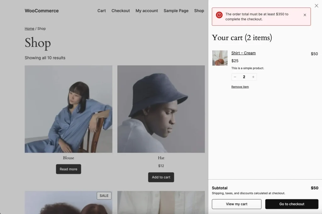
Task: Dismiss the minimum order error notice
Action: 305,15
